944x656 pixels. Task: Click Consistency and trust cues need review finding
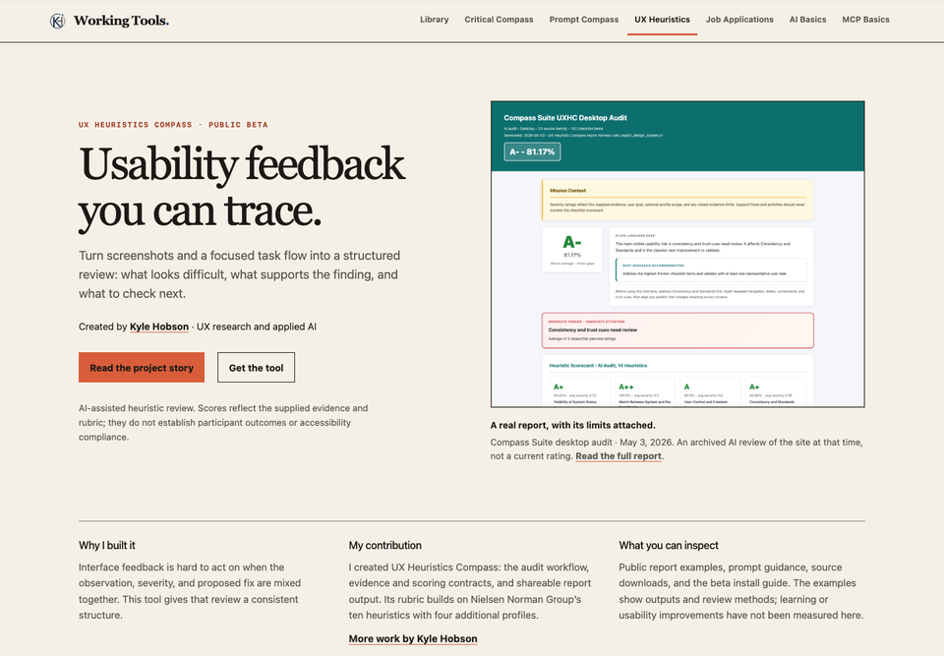[678, 330]
